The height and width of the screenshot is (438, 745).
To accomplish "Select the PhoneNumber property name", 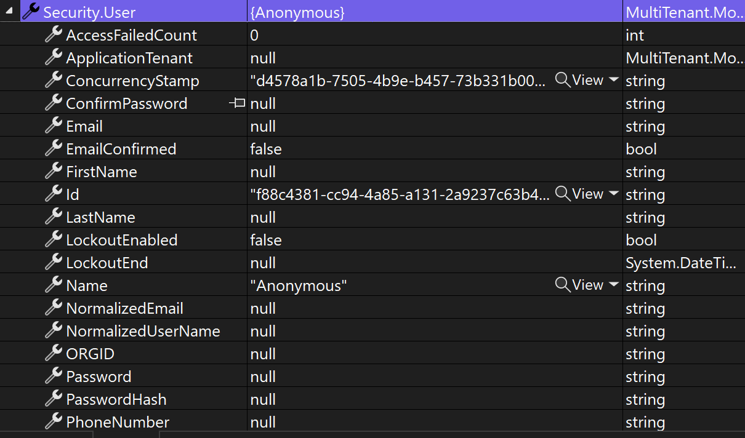I will pos(118,422).
